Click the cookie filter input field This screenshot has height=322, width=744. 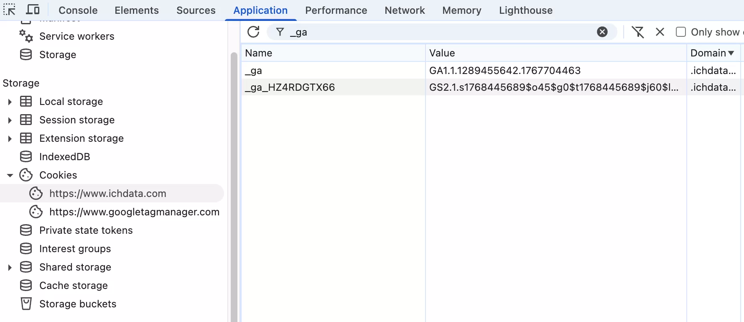pos(439,32)
